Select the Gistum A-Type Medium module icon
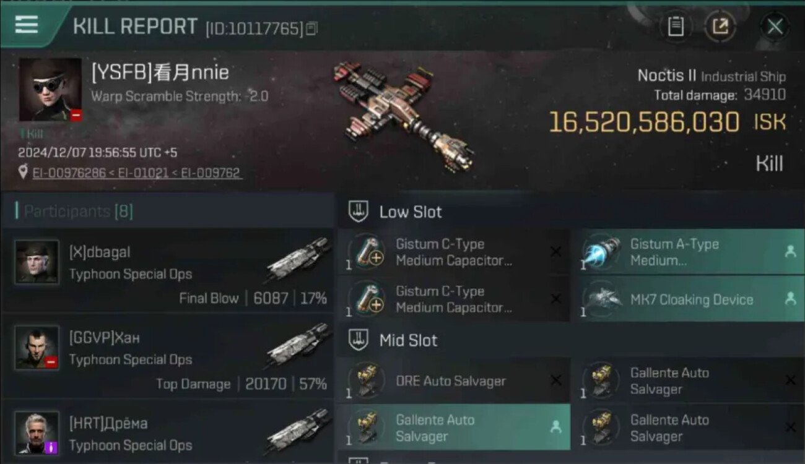This screenshot has height=464, width=805. pyautogui.click(x=602, y=252)
